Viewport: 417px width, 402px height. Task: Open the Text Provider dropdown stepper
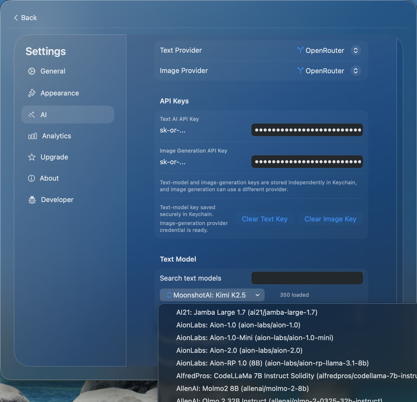[x=356, y=50]
